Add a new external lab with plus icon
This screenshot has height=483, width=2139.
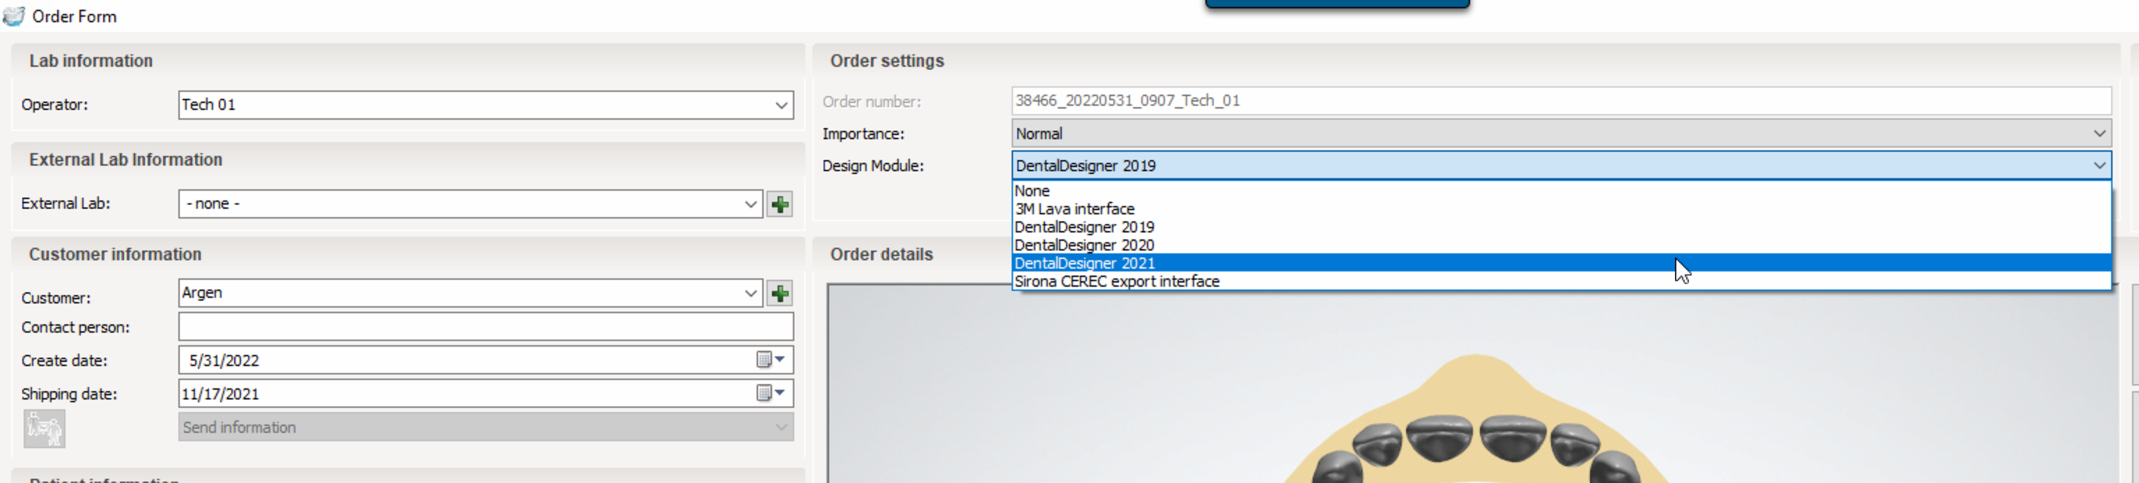coord(779,204)
